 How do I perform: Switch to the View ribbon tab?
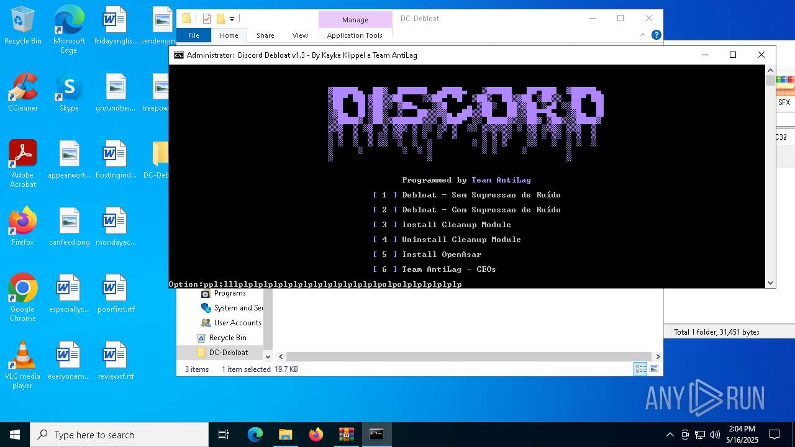click(300, 35)
